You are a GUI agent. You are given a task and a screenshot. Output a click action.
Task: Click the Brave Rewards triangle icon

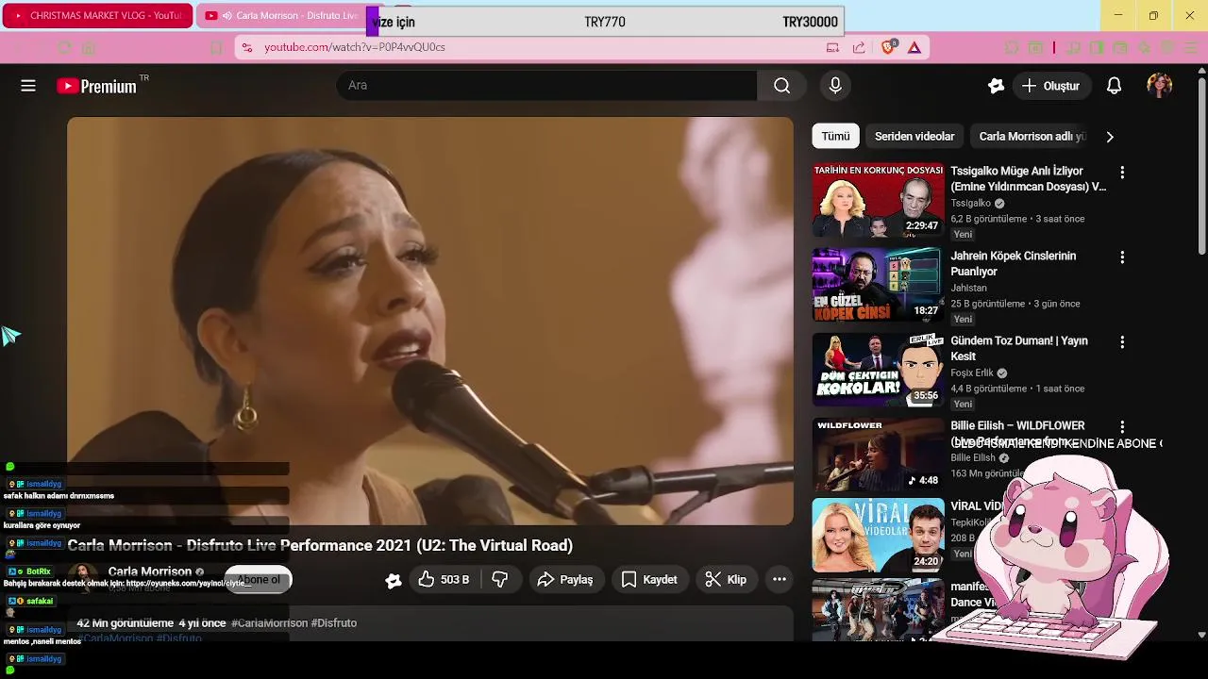point(914,47)
